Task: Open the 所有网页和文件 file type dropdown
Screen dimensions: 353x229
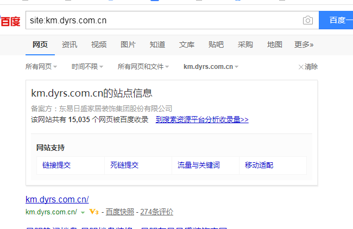Action: 143,67
